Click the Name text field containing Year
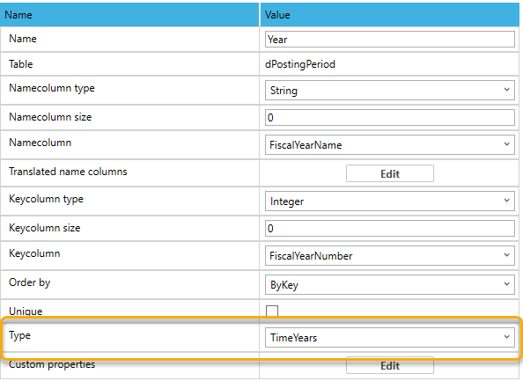The height and width of the screenshot is (381, 523). pos(389,40)
